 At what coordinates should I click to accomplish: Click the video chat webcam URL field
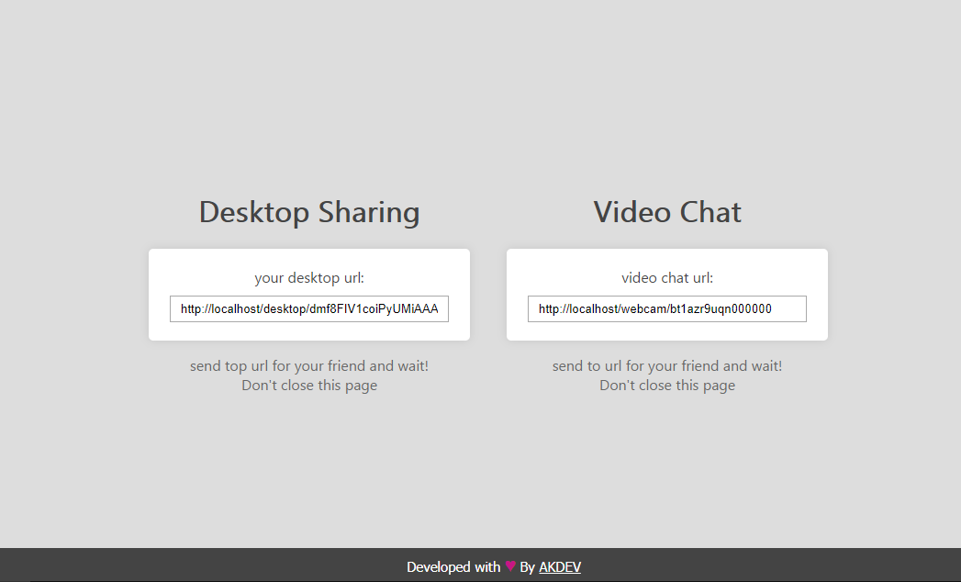coord(666,308)
